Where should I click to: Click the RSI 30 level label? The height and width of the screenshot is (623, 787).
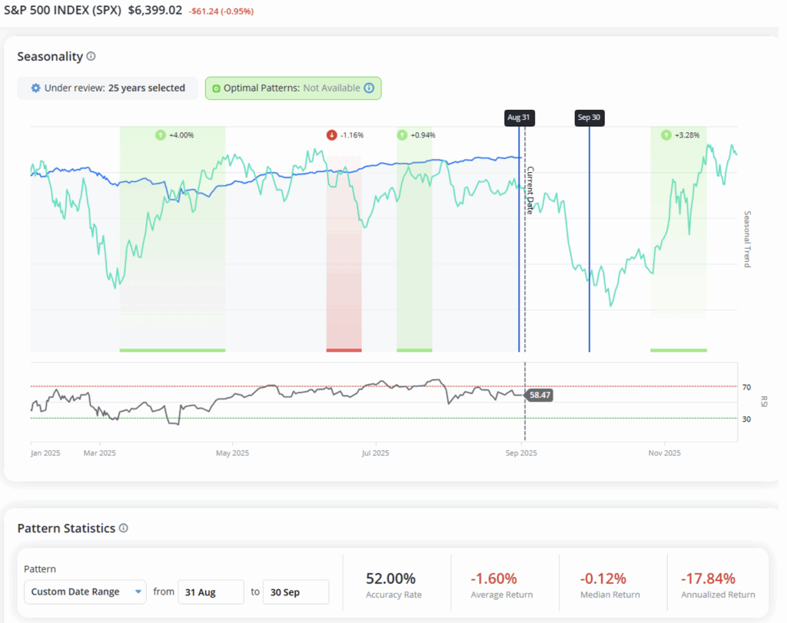coord(747,419)
